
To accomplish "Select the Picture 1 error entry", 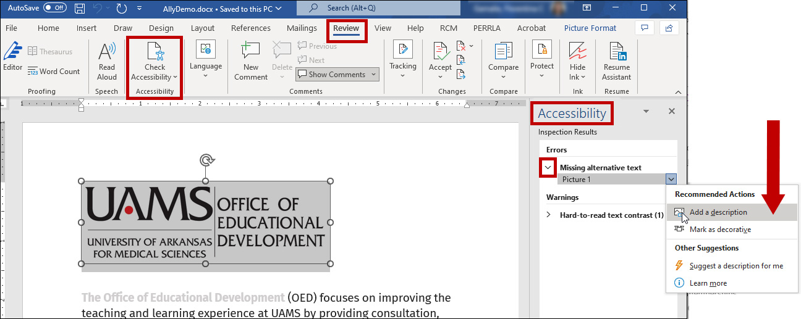I will pos(612,180).
